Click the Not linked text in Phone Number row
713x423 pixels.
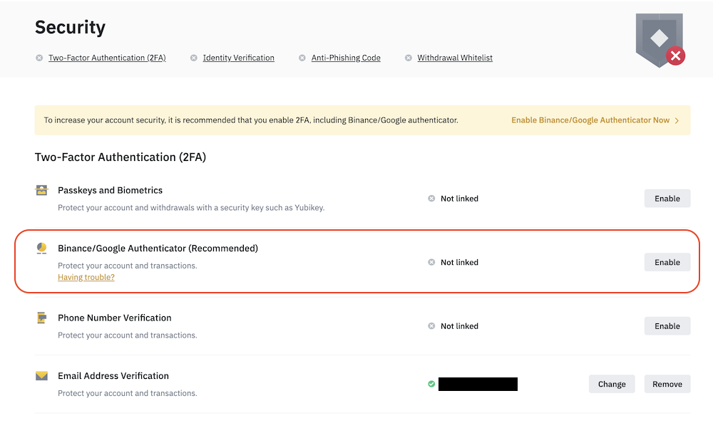[459, 325]
